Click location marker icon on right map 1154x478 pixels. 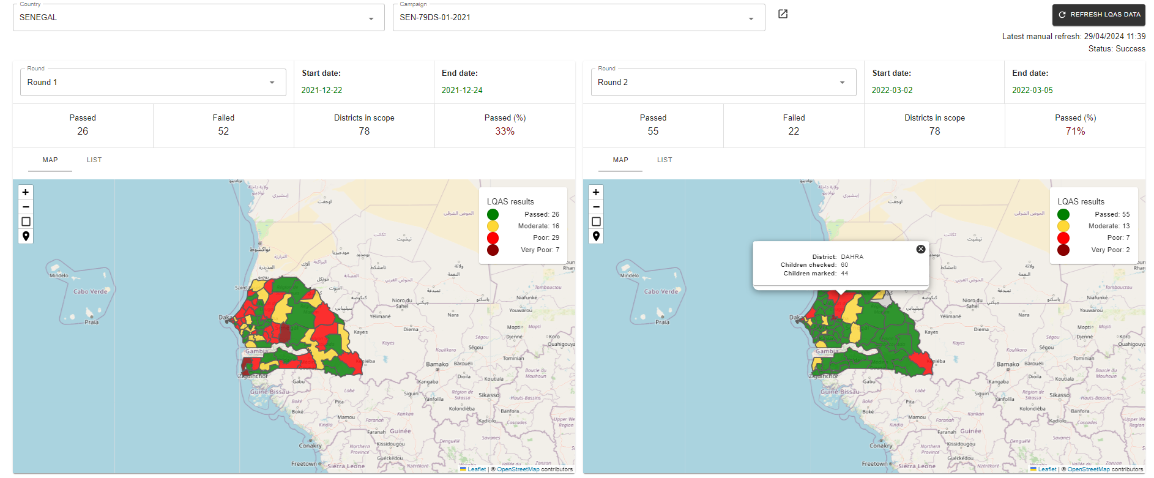tap(596, 236)
